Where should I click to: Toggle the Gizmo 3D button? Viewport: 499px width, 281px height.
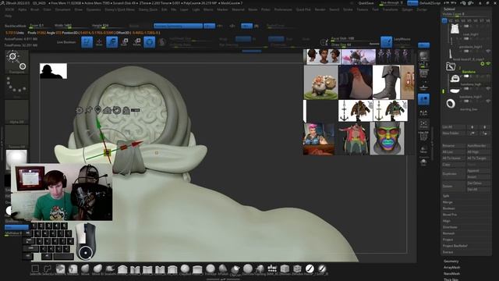click(149, 41)
